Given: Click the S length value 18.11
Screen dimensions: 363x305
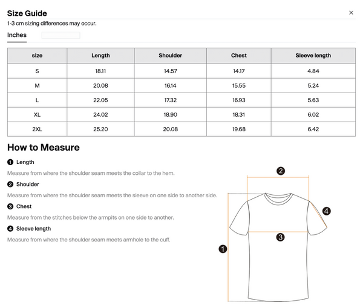Looking at the screenshot, I should click(100, 71).
